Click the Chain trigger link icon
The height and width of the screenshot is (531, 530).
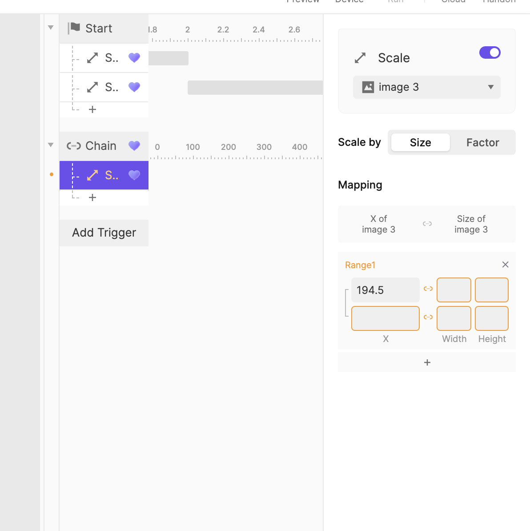point(74,146)
